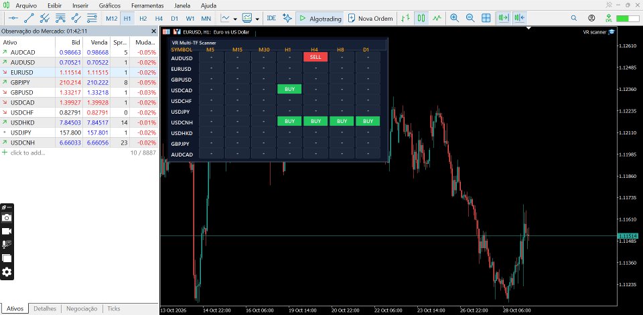The height and width of the screenshot is (315, 643).
Task: Open the IDE MetaEditor
Action: (271, 18)
